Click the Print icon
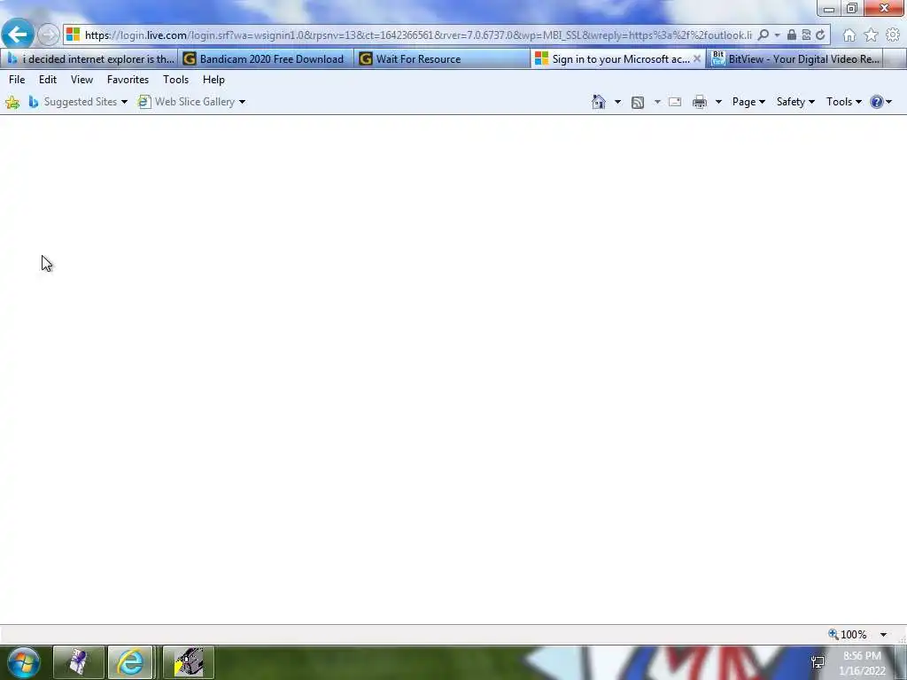 700,103
